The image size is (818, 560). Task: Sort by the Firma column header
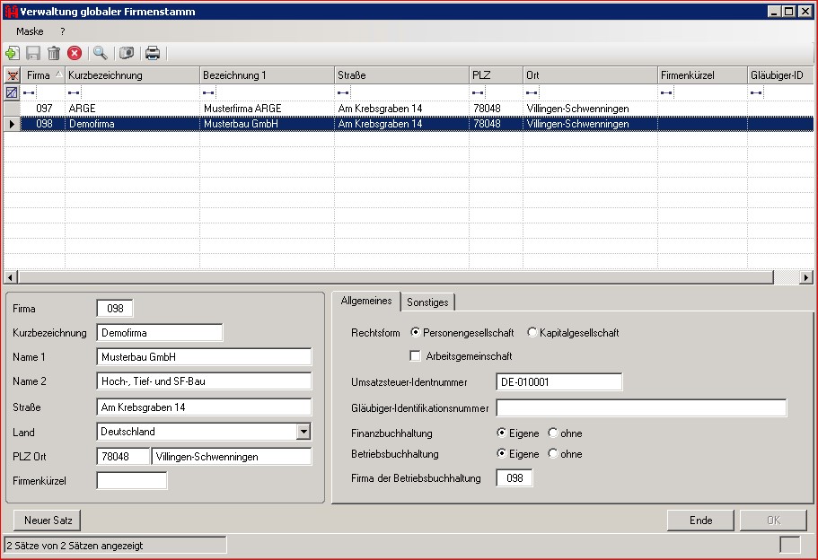39,75
